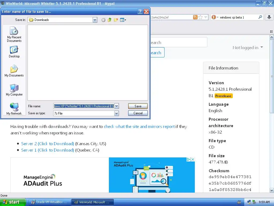
Task: Click the system clock showing 9:59 AM
Action: (x=264, y=202)
